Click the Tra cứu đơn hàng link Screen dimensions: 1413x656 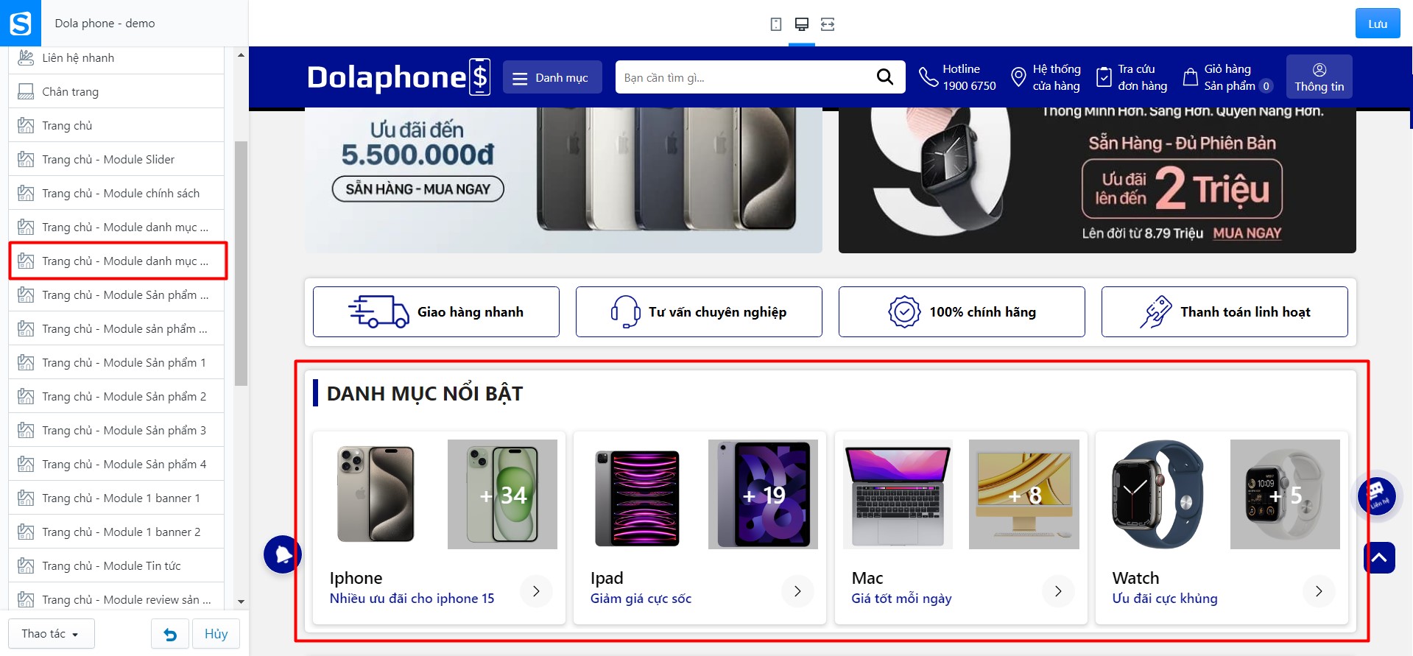click(x=1132, y=77)
